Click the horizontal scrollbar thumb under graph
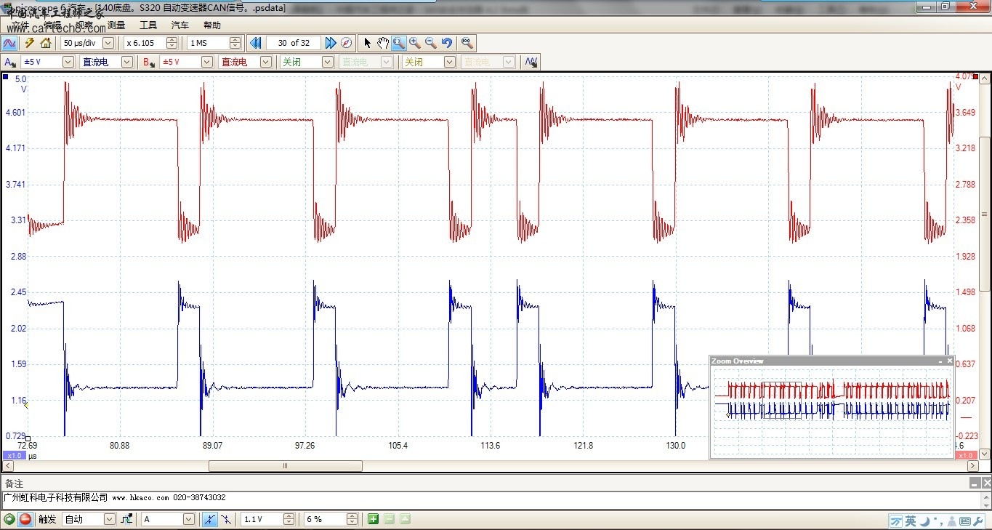992x530 pixels. click(x=285, y=466)
